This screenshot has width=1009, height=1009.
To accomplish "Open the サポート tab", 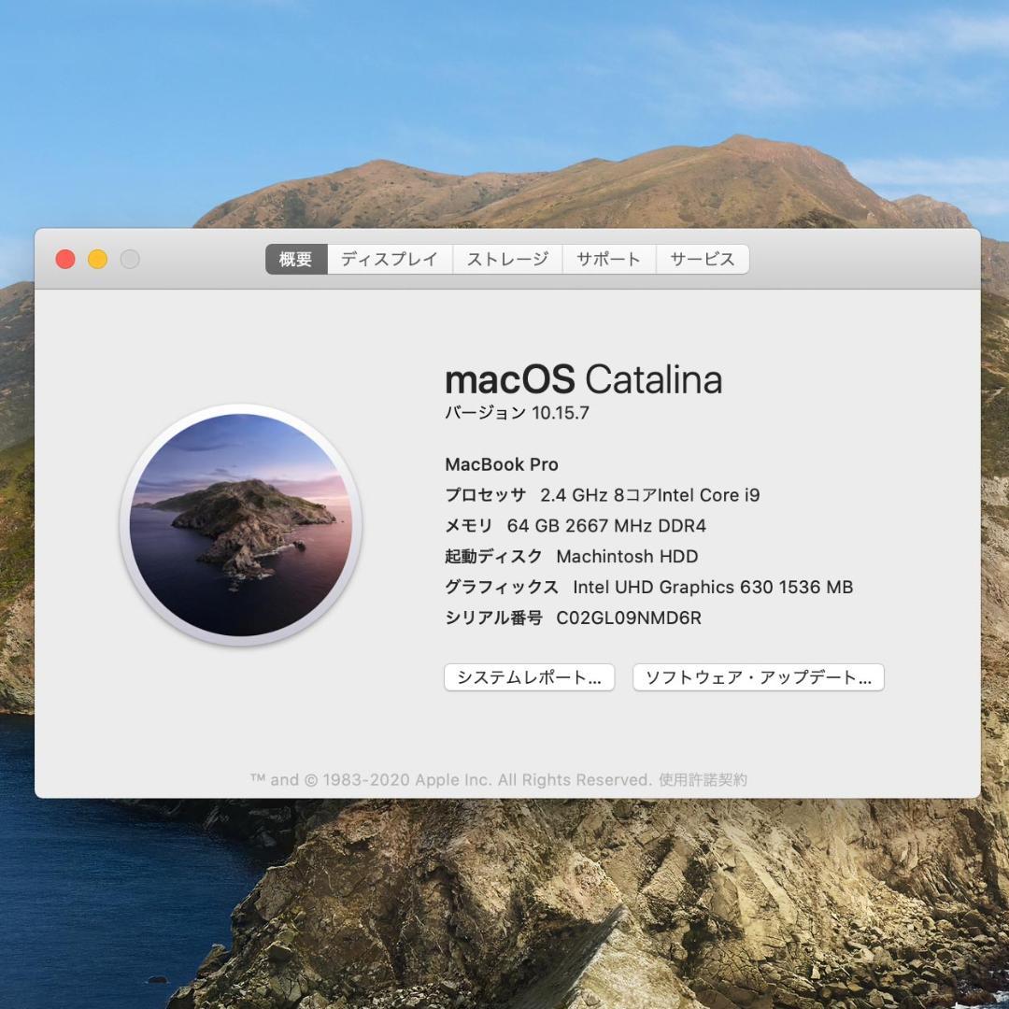I will pos(609,259).
